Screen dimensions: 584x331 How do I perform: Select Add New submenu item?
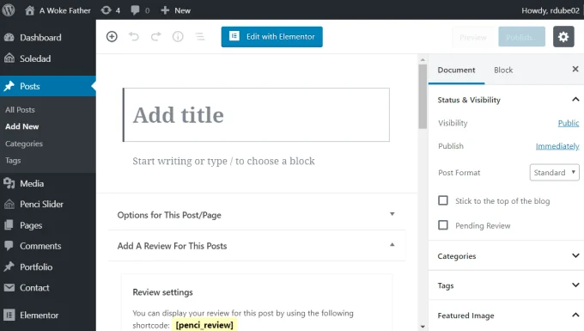pyautogui.click(x=22, y=126)
